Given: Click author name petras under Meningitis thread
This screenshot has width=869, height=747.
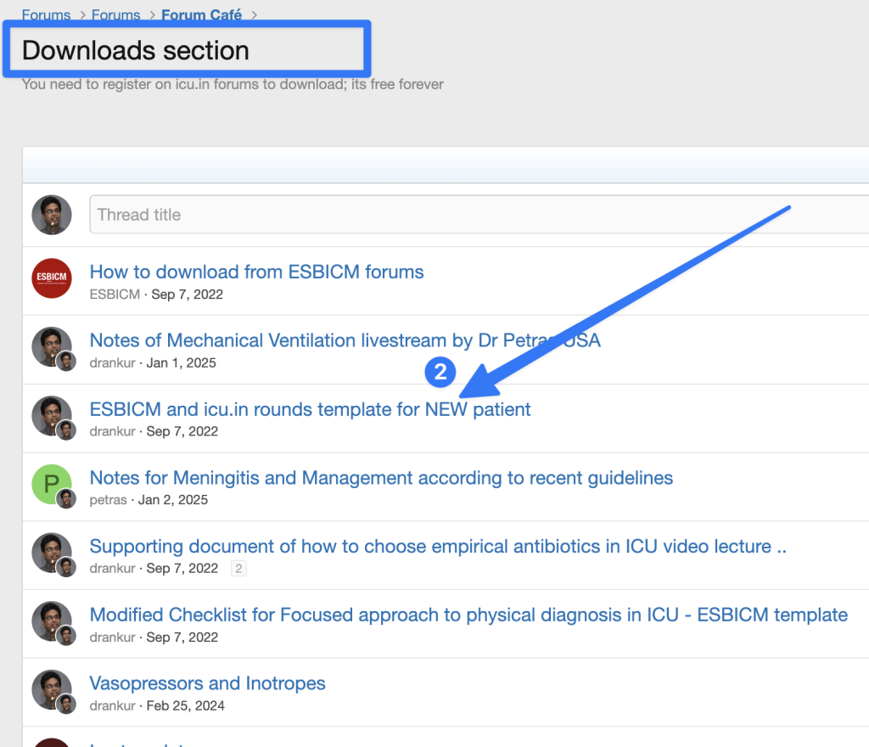Looking at the screenshot, I should point(108,500).
